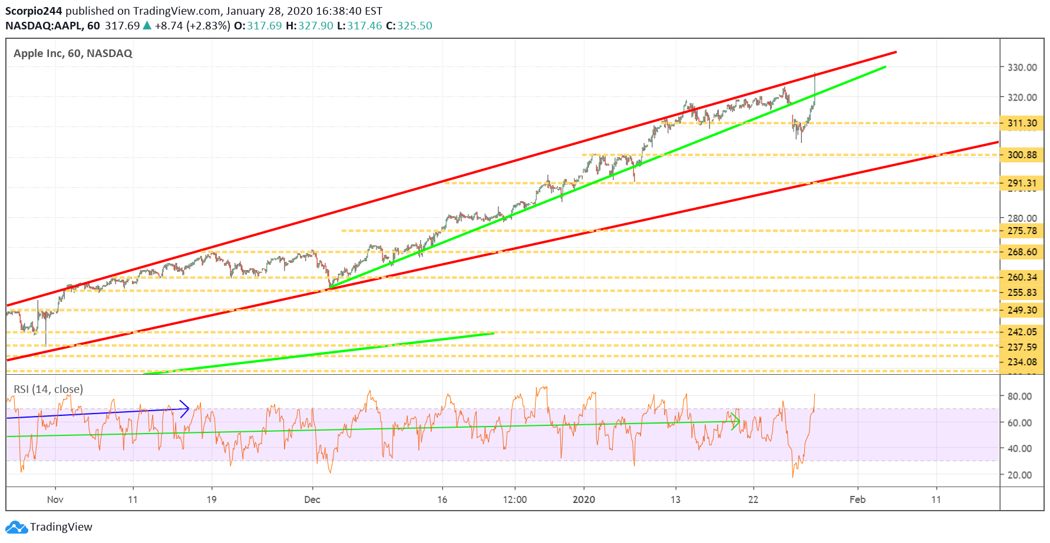Click the C:325.50 close value

[x=409, y=26]
